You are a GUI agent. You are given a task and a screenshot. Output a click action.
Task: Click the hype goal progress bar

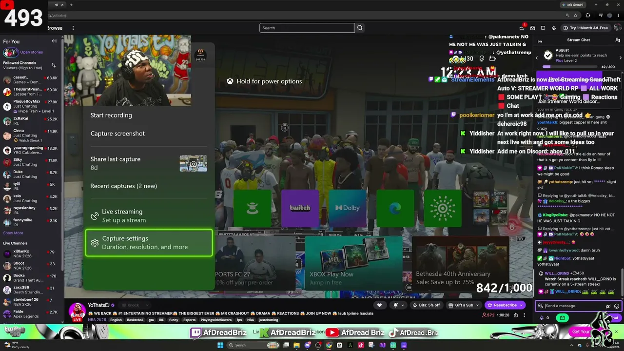(571, 67)
